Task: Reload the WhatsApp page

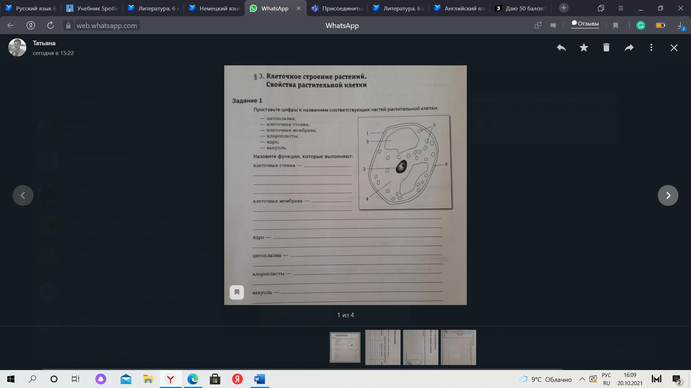Action: tap(50, 25)
